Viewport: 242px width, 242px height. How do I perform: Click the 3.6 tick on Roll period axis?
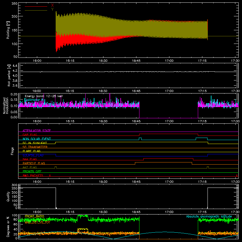[x=15, y=85]
